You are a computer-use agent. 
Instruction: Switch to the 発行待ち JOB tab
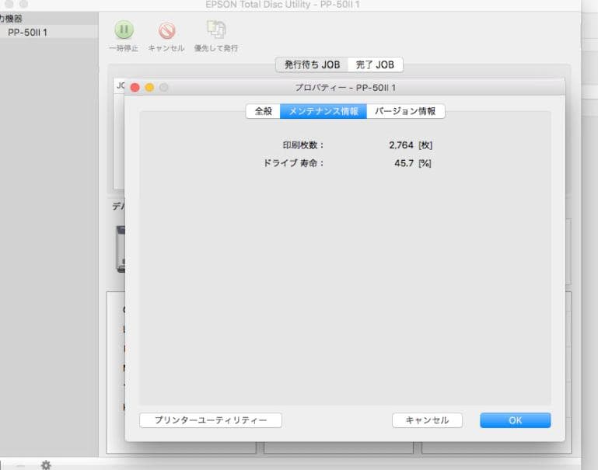[x=312, y=64]
